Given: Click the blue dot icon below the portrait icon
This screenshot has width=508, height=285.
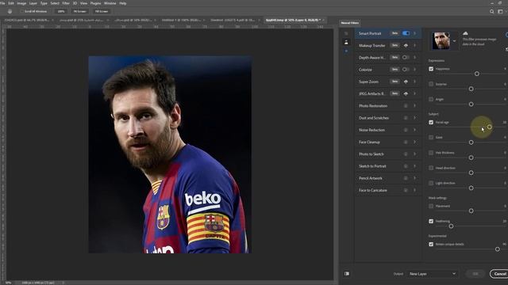Looking at the screenshot, I should [x=346, y=51].
